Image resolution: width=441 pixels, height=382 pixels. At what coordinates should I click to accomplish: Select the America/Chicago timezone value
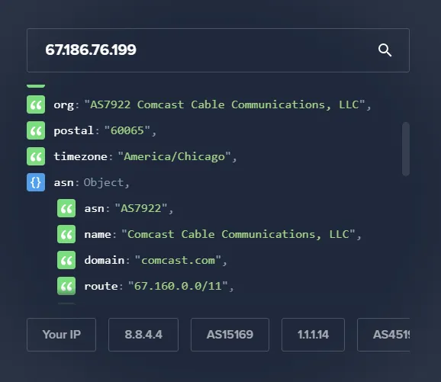175,156
